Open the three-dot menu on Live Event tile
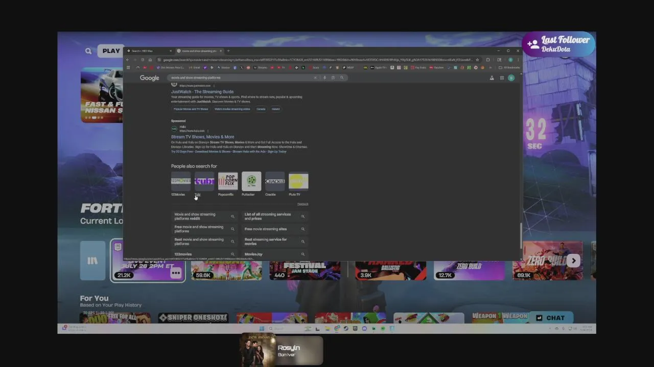This screenshot has width=654, height=367. click(x=176, y=273)
